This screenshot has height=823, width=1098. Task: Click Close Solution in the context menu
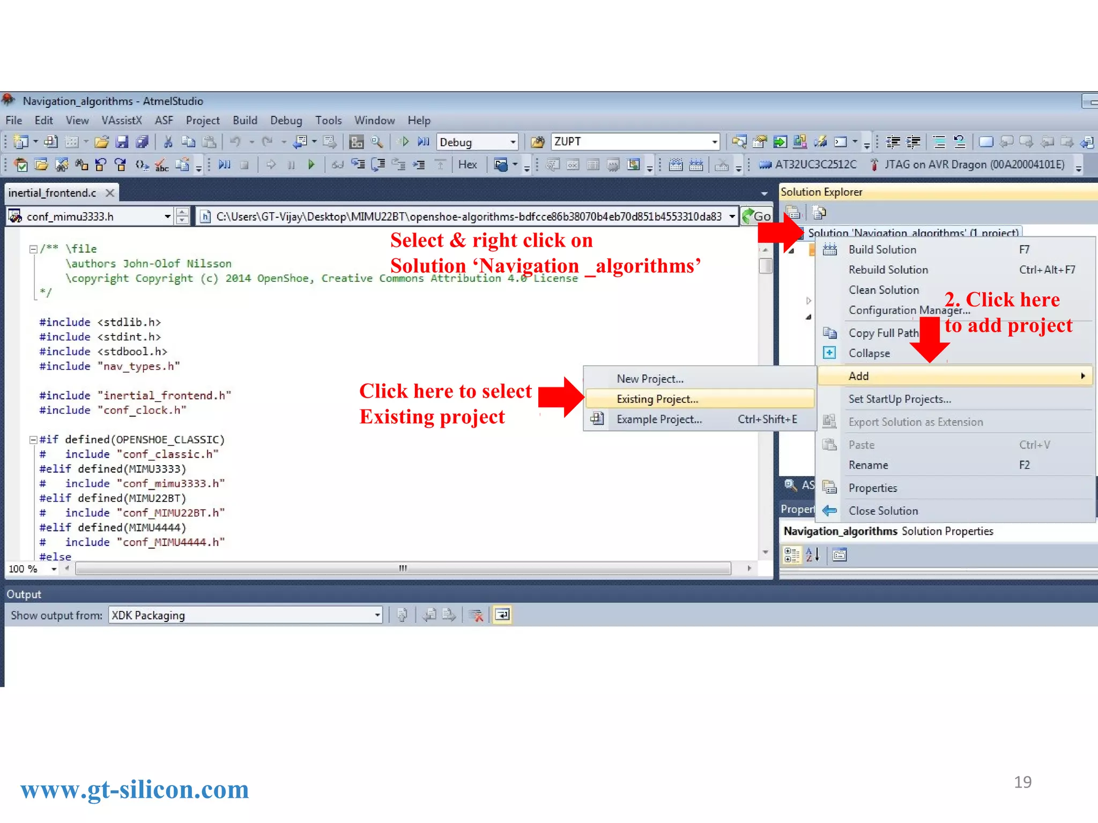tap(955, 511)
